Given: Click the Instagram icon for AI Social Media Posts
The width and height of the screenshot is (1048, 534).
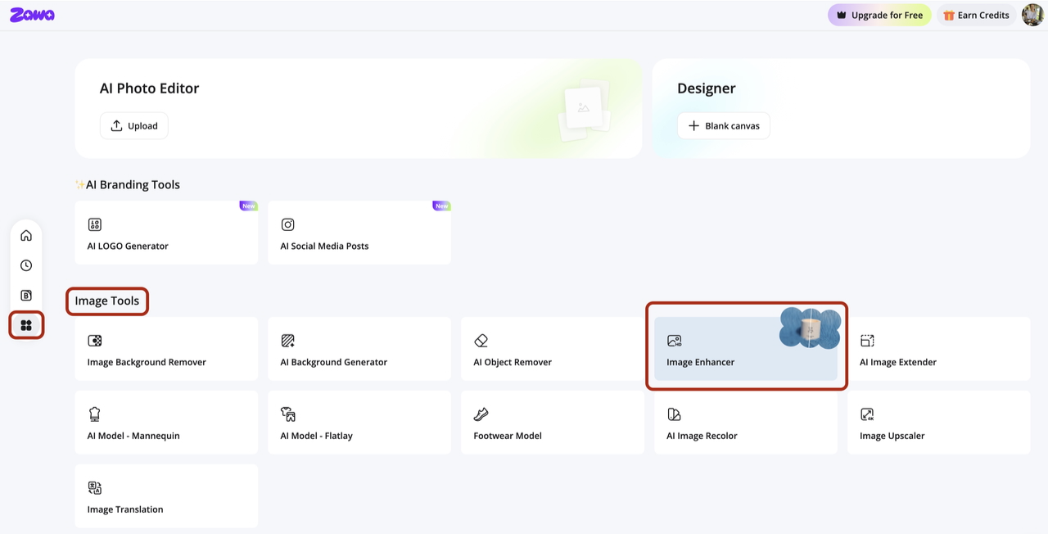Looking at the screenshot, I should click(288, 224).
